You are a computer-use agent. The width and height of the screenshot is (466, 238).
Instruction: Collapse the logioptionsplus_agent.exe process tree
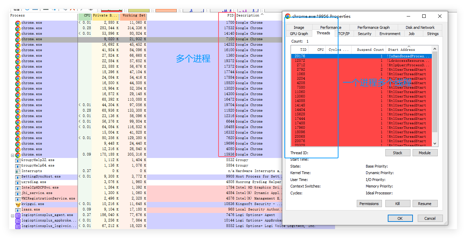(12, 216)
